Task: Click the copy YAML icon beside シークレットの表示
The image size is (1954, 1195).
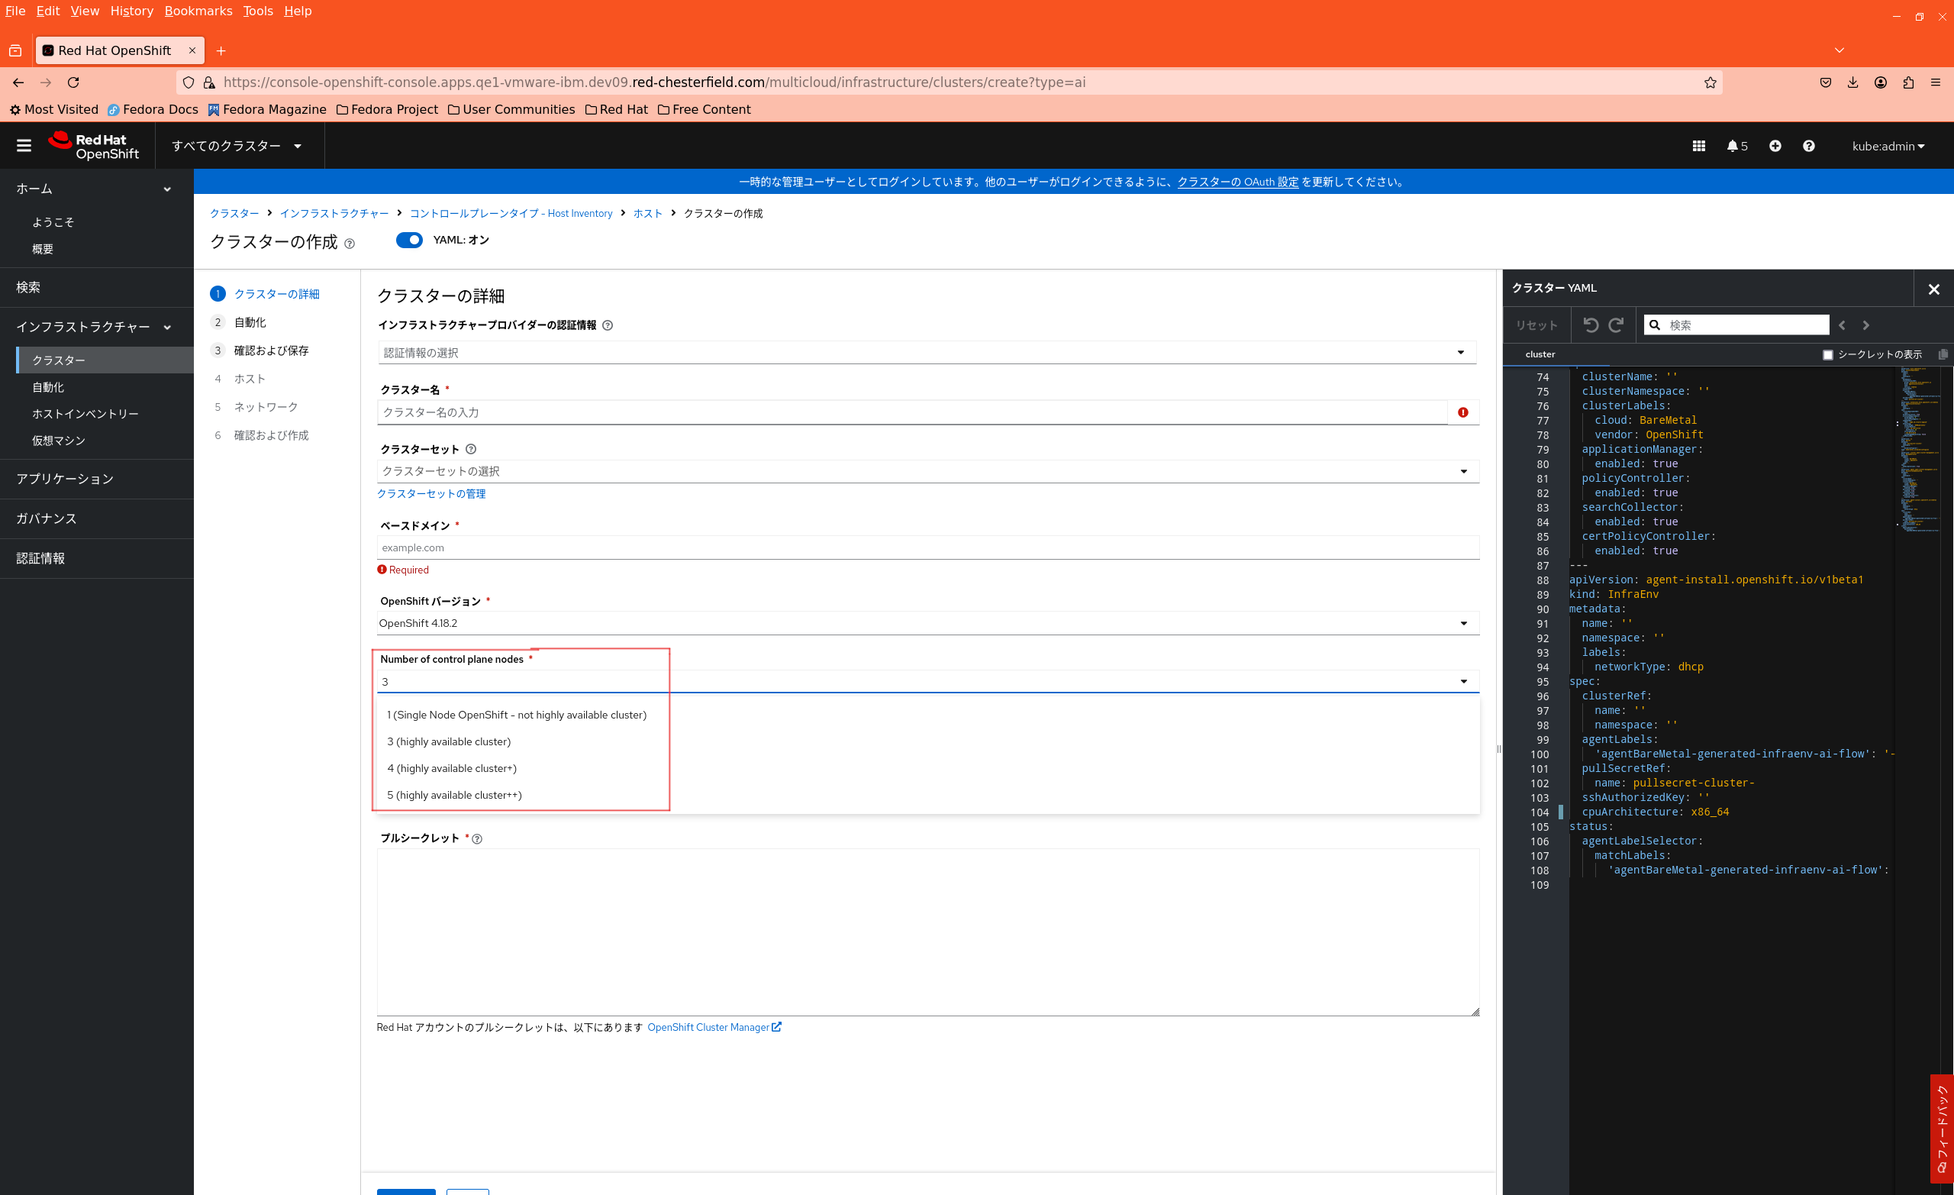Action: click(x=1942, y=355)
